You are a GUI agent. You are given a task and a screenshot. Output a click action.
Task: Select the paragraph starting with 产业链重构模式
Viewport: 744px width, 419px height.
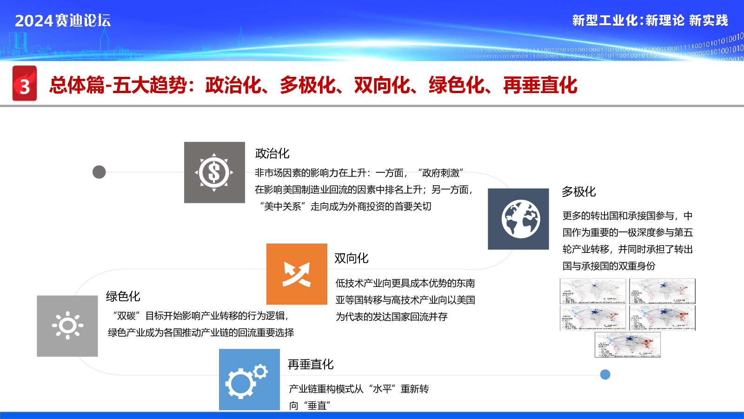pos(359,397)
